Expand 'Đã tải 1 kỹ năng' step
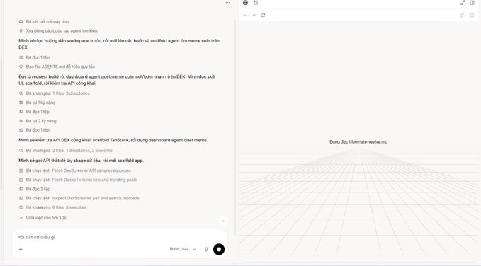Image resolution: width=481 pixels, height=266 pixels. [x=37, y=103]
